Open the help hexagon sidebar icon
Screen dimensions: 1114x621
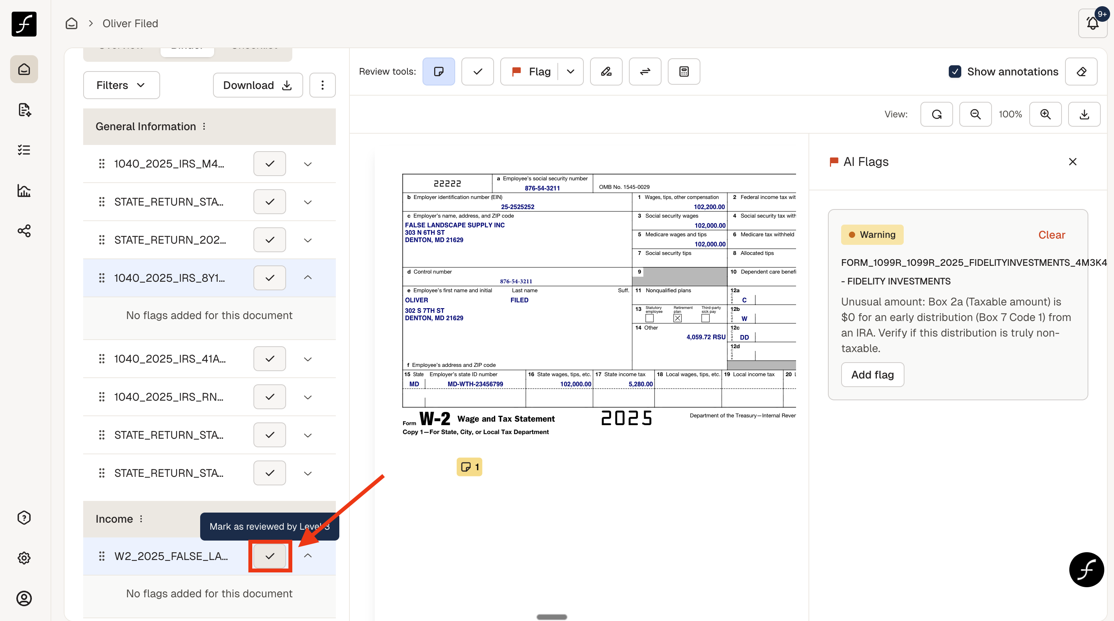24,518
